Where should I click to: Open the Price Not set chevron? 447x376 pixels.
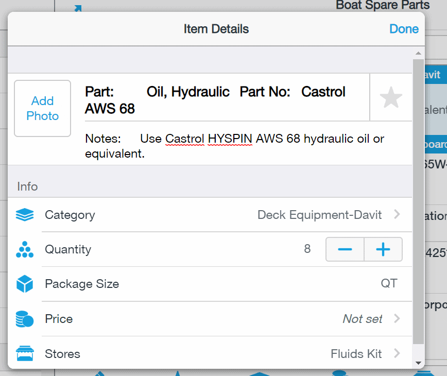click(397, 318)
